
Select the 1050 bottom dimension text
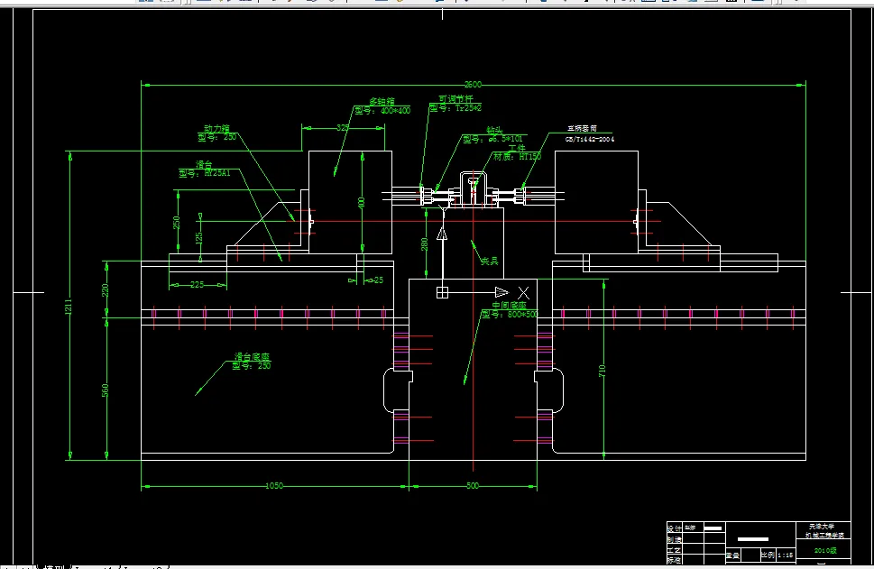point(274,486)
